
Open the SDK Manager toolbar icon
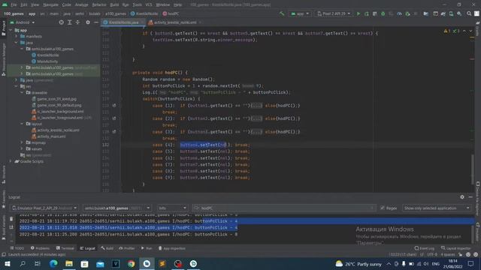pyautogui.click(x=459, y=13)
